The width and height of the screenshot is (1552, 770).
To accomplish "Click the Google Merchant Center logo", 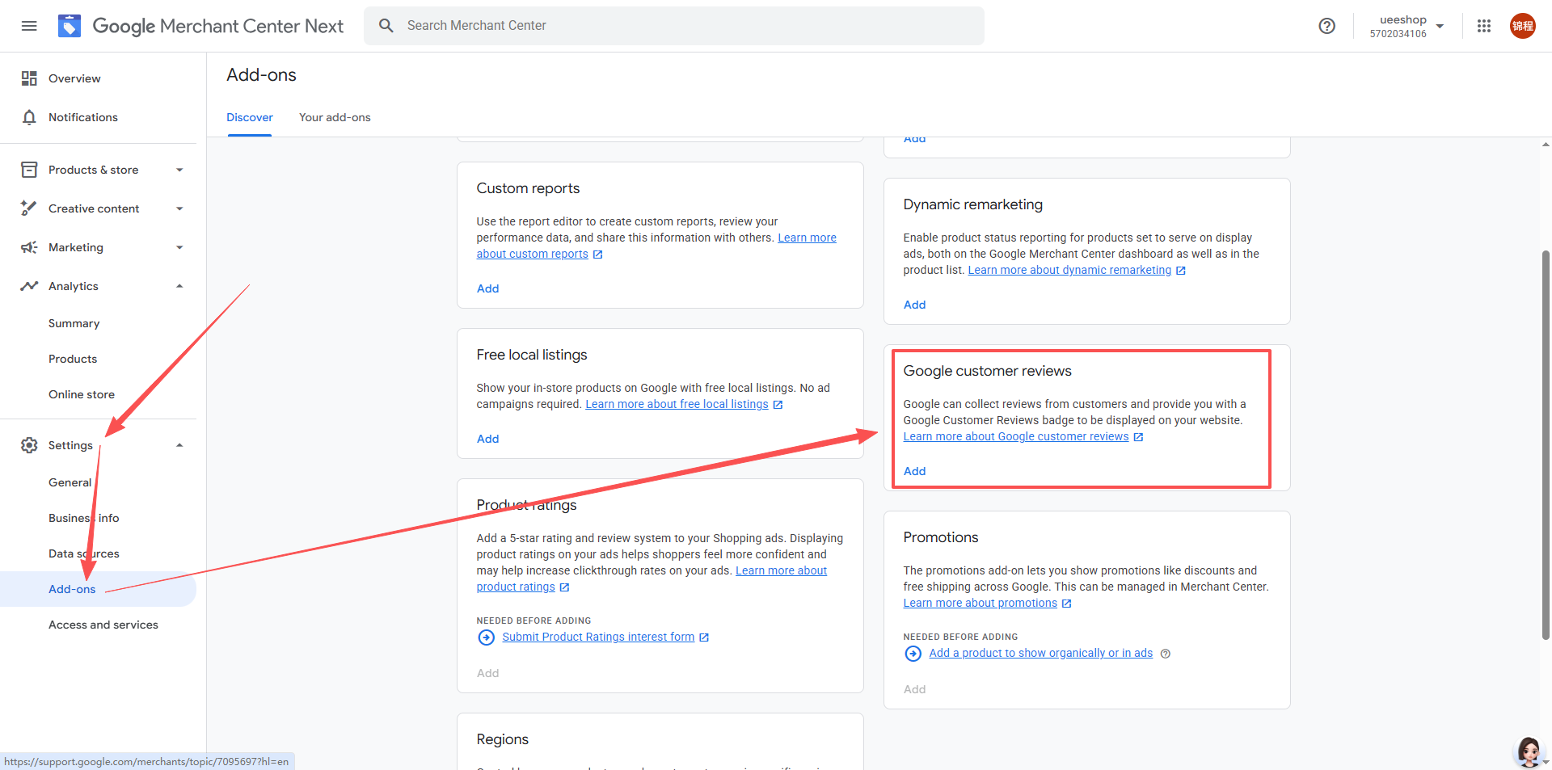I will pyautogui.click(x=70, y=26).
